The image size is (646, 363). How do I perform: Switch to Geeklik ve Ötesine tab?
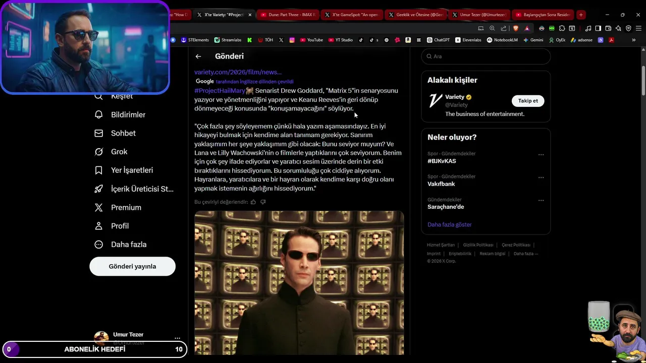(x=416, y=15)
